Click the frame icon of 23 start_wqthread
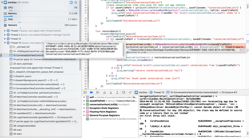Screen dimensions: 249x138 coord(11,64)
